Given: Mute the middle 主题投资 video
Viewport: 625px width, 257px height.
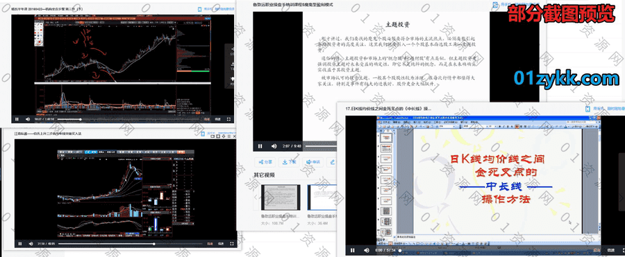Looking at the screenshot, I should pyautogui.click(x=274, y=146).
